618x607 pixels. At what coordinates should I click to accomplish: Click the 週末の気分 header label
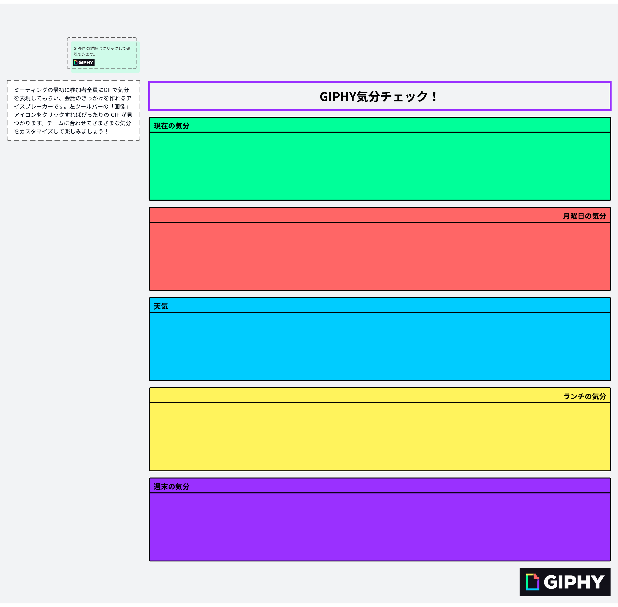[x=171, y=487]
